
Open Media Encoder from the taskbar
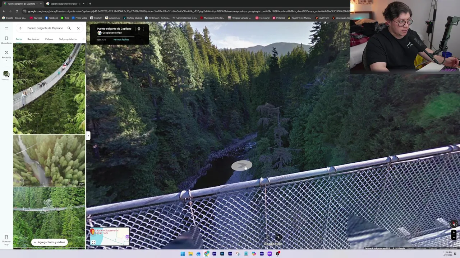pyautogui.click(x=262, y=254)
